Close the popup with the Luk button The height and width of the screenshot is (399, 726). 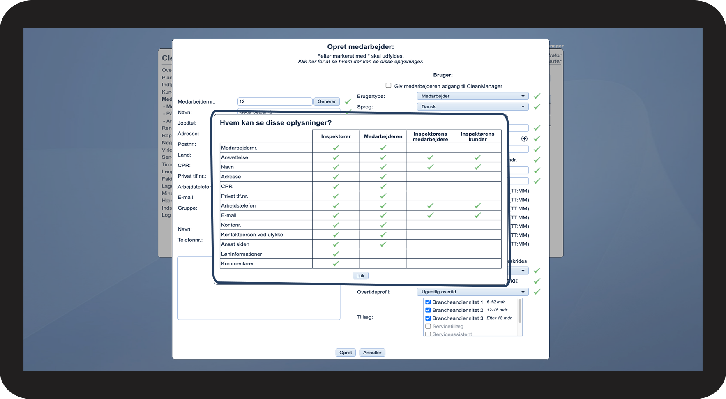click(x=360, y=276)
